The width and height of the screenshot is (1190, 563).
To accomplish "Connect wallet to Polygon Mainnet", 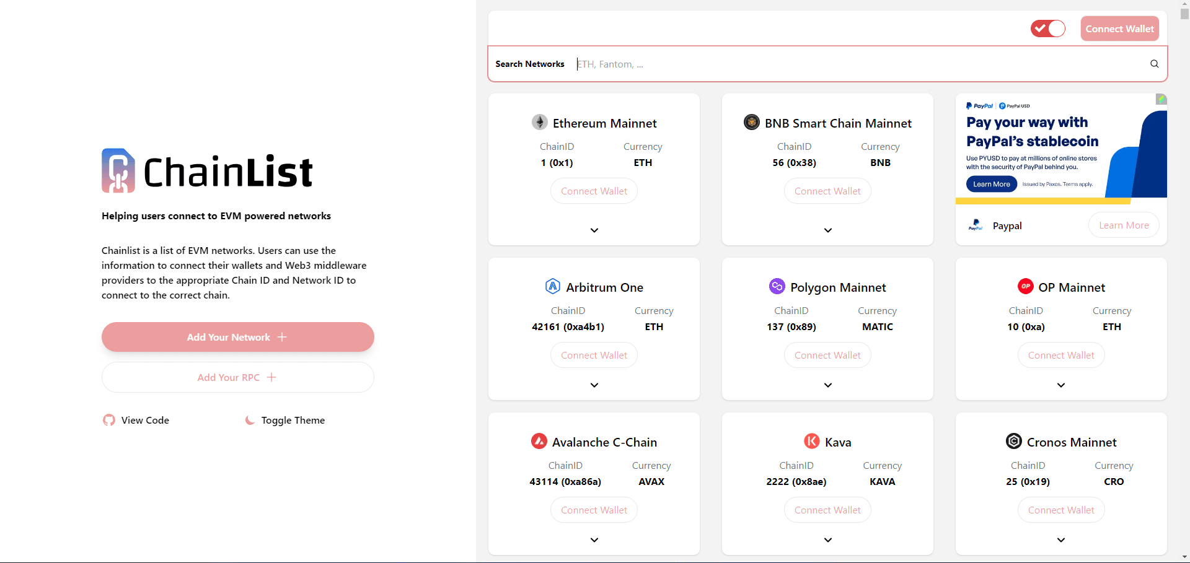I will coord(828,356).
